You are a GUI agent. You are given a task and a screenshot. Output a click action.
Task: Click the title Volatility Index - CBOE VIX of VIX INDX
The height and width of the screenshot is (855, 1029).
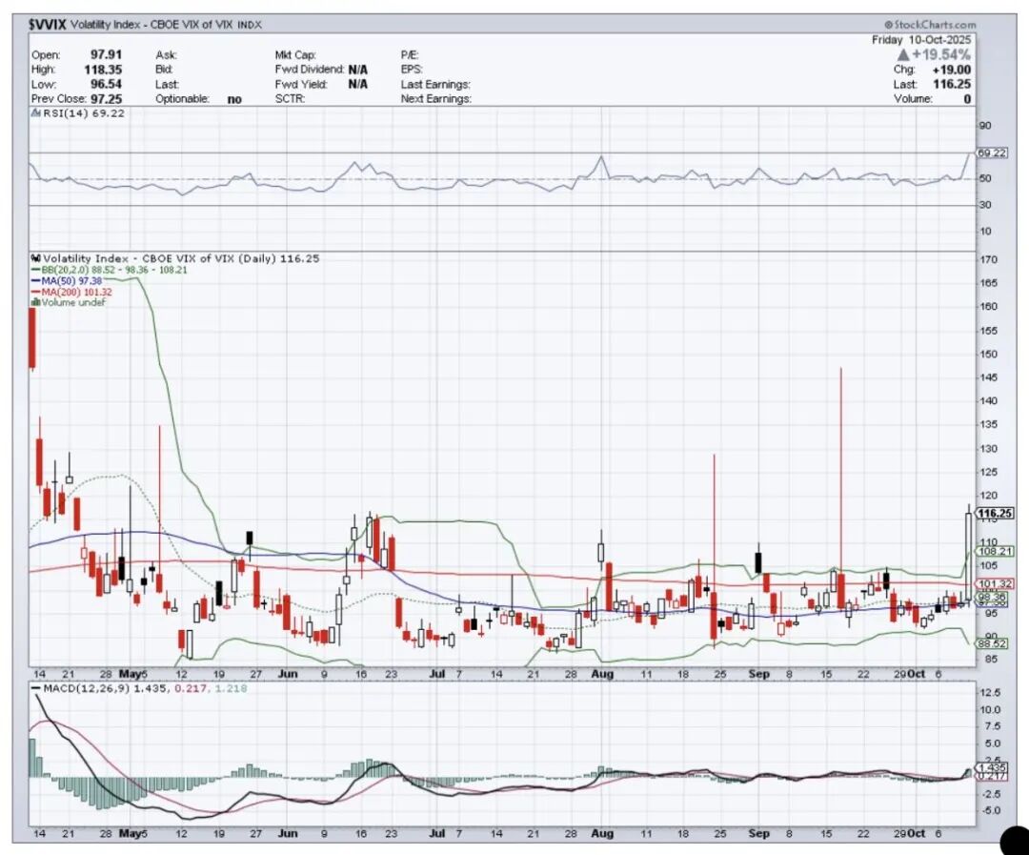[x=166, y=24]
